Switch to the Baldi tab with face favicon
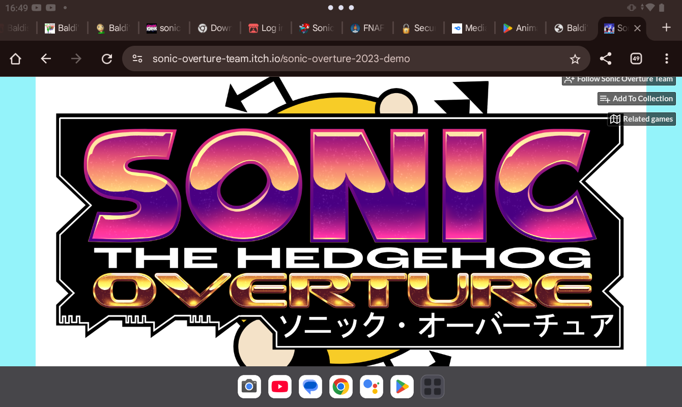Screen dimensions: 682x407 click(x=112, y=28)
